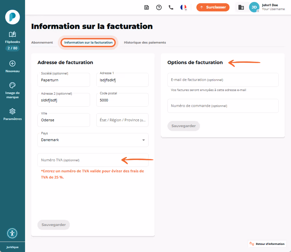
Task: Click the Numéro de commande field
Action: pyautogui.click(x=223, y=106)
